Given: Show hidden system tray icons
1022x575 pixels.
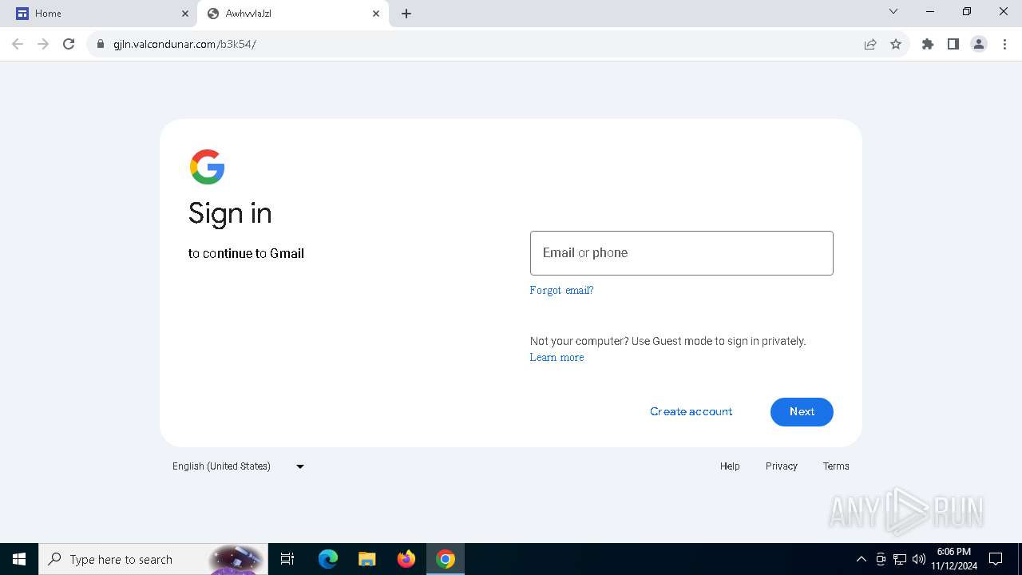Looking at the screenshot, I should tap(861, 559).
